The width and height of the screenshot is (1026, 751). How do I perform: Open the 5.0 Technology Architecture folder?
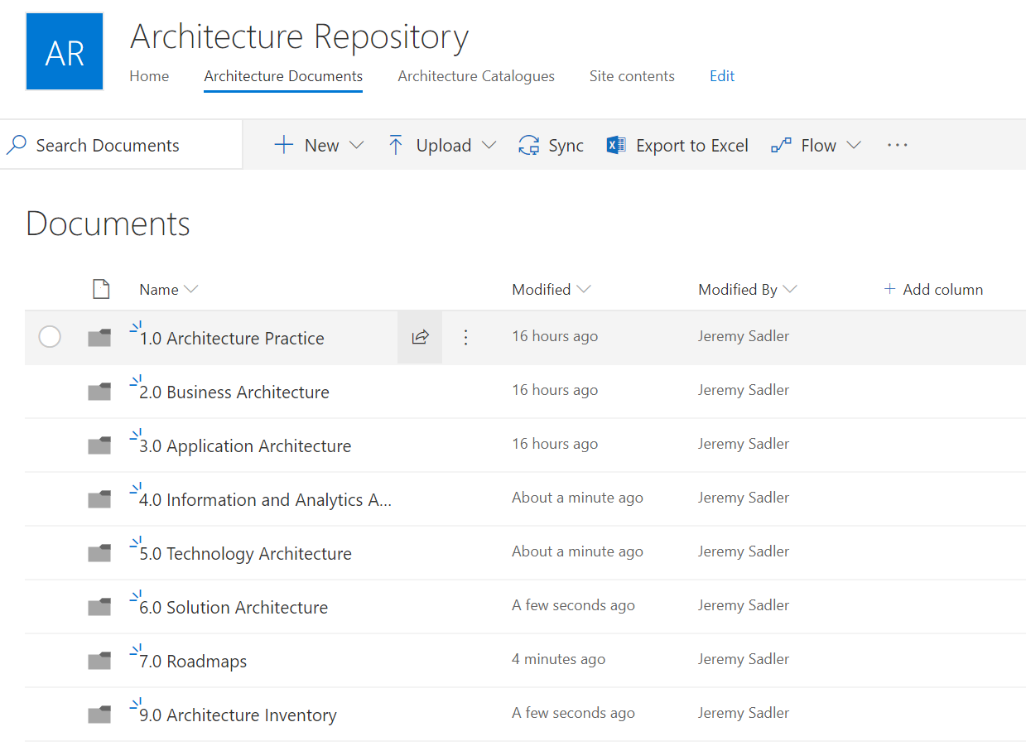245,553
